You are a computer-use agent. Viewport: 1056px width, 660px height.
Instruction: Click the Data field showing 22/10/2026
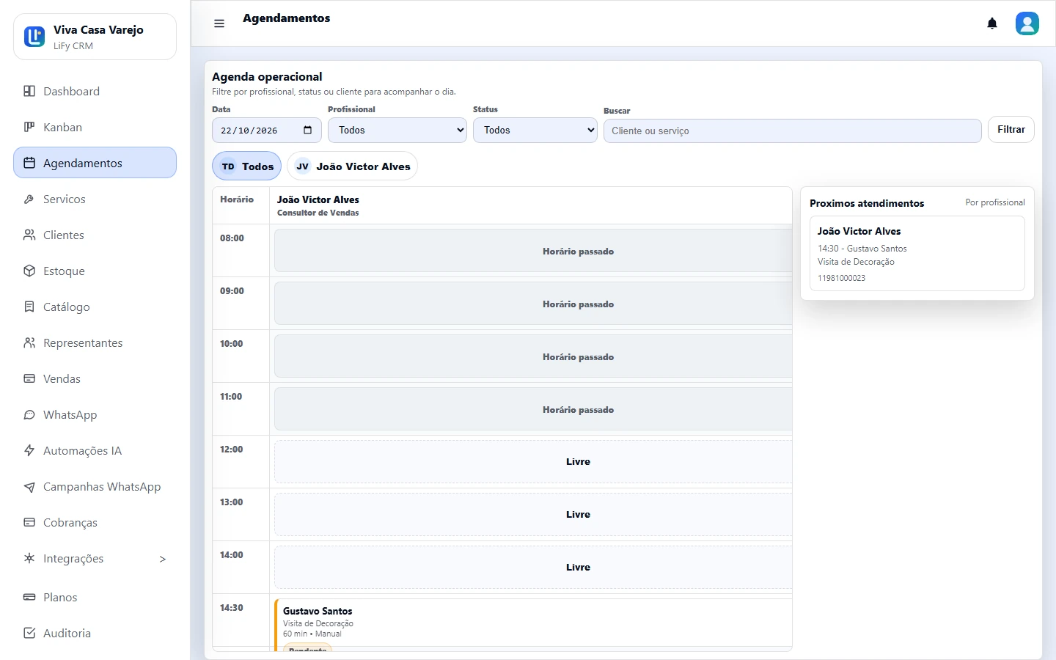[267, 131]
